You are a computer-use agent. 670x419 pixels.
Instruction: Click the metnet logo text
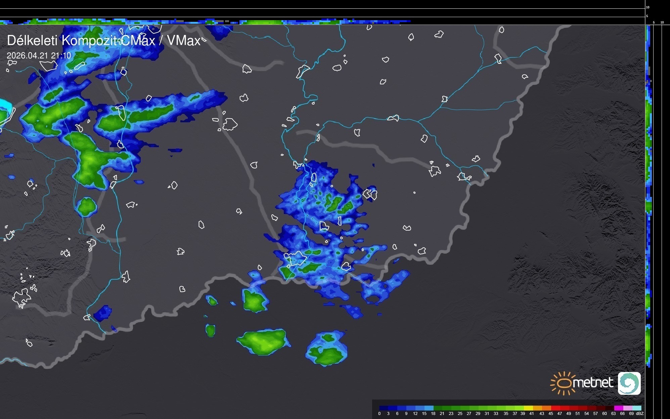click(x=593, y=383)
